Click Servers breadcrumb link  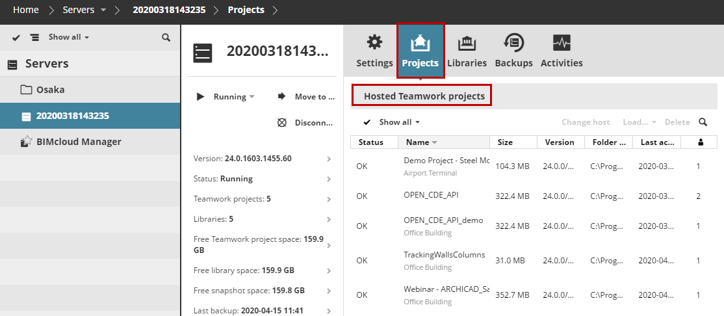click(79, 10)
